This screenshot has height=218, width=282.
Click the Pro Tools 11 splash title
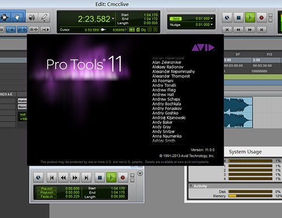pyautogui.click(x=84, y=64)
